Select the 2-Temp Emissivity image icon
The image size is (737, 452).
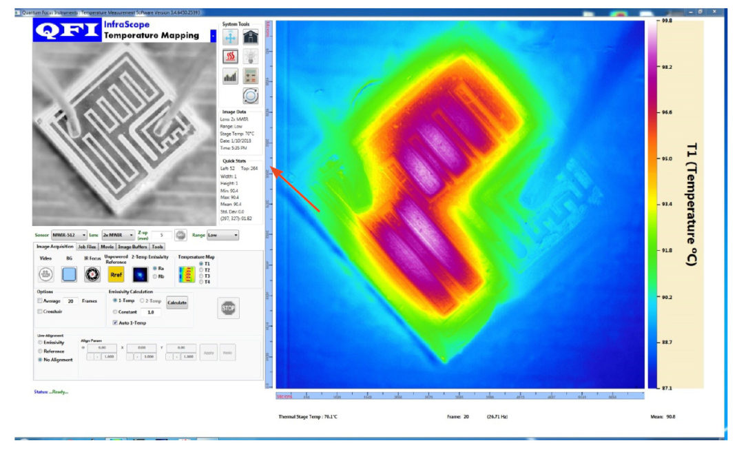[140, 275]
